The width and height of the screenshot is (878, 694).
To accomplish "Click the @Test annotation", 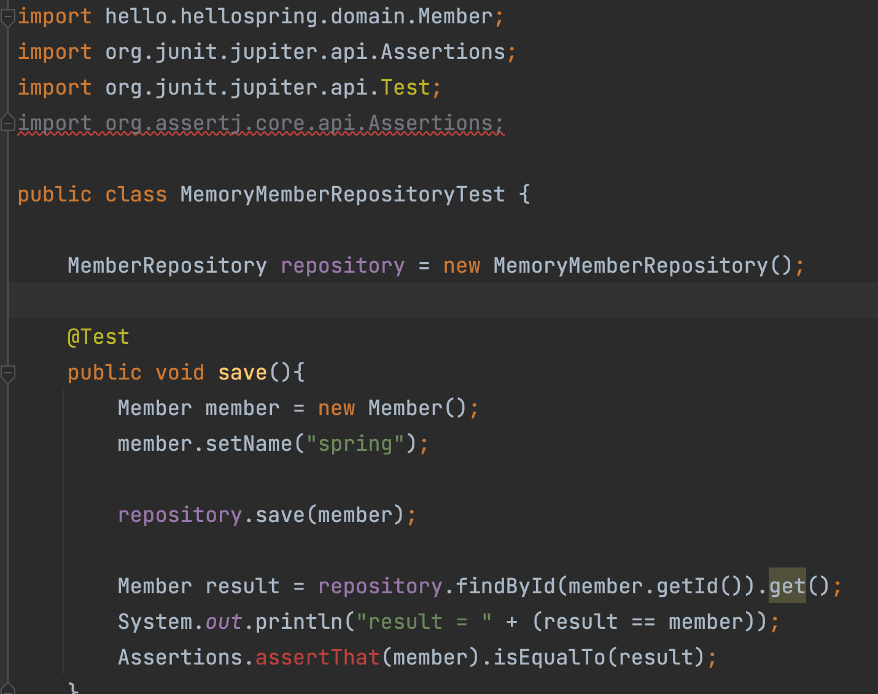I will point(98,337).
